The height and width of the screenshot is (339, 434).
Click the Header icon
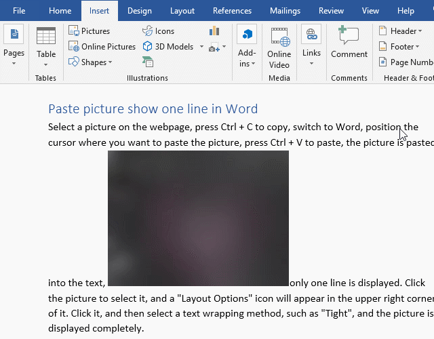click(x=382, y=31)
